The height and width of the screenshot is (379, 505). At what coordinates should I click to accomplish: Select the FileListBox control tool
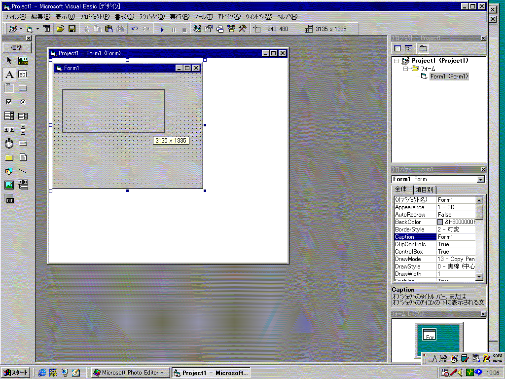click(23, 157)
